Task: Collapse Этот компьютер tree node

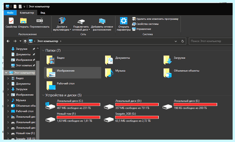Action: (6, 73)
